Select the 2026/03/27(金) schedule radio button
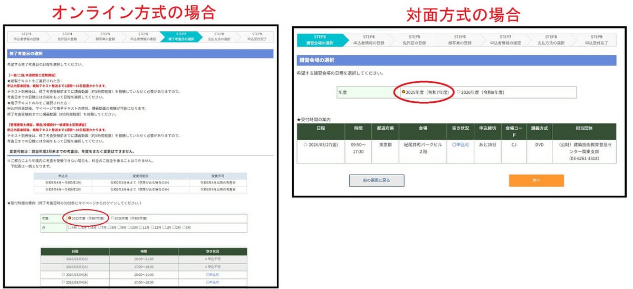Screen dimensions: 633x289 click(x=305, y=144)
